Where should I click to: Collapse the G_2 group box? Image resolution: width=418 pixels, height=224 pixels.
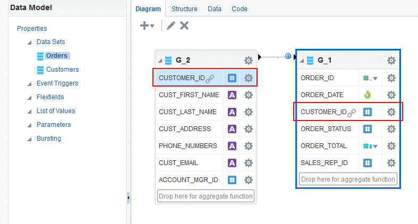click(x=160, y=61)
